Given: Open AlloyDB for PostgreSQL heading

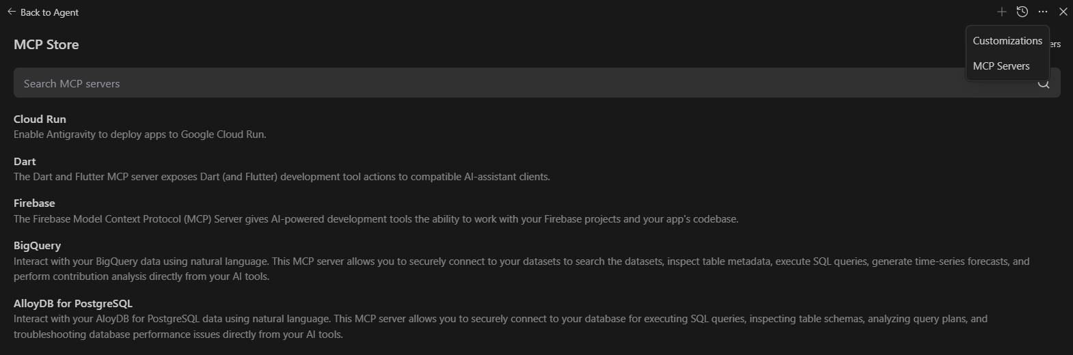Looking at the screenshot, I should [x=73, y=303].
